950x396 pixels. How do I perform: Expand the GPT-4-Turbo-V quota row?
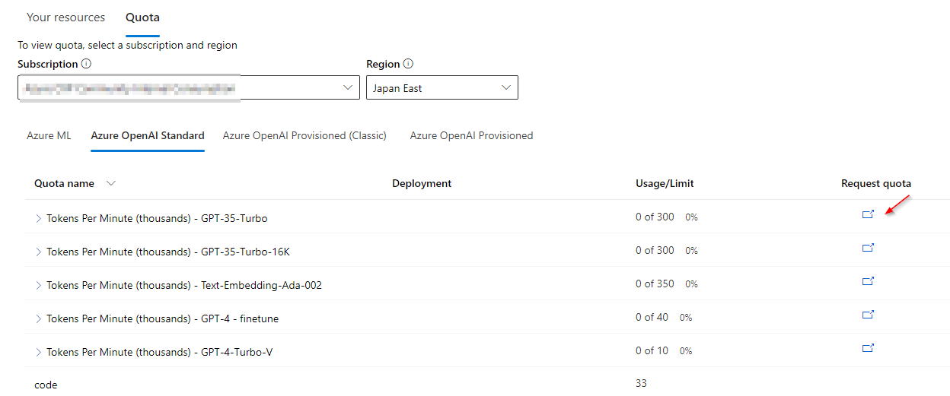39,352
